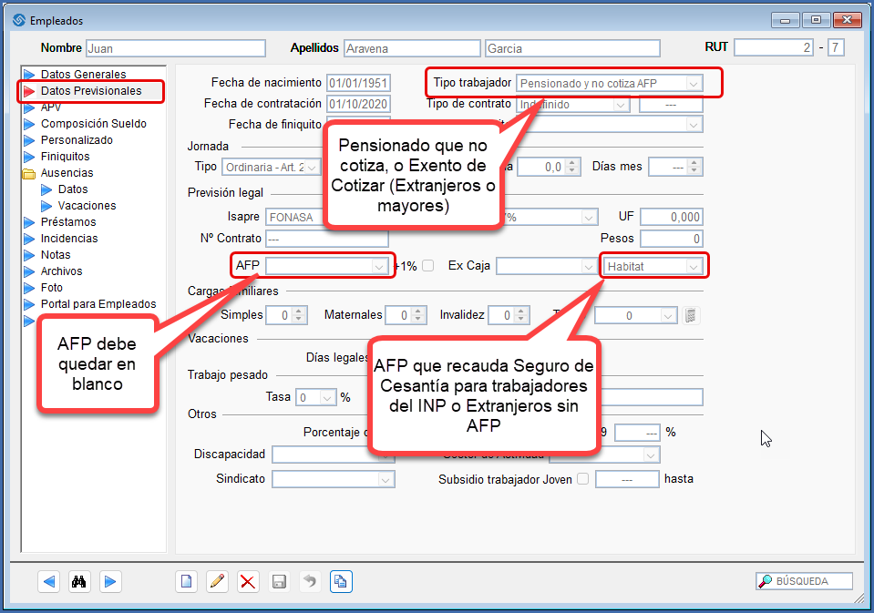Open the Isapre field showing FONASA
The height and width of the screenshot is (613, 874).
(x=295, y=217)
